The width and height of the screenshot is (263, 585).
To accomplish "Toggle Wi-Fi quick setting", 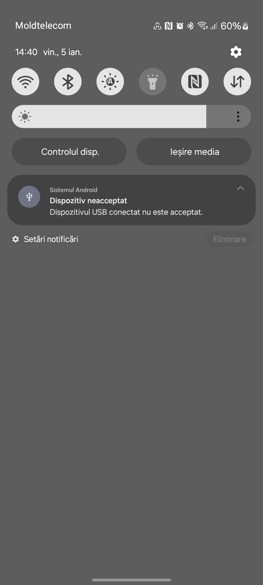I will click(x=25, y=81).
